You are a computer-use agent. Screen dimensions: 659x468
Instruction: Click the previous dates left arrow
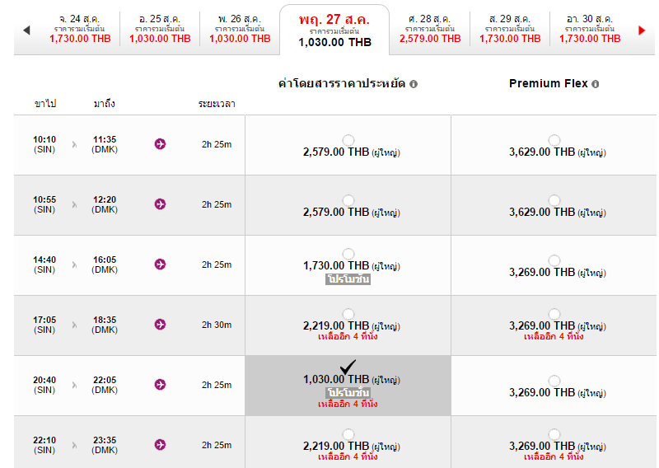tap(26, 30)
